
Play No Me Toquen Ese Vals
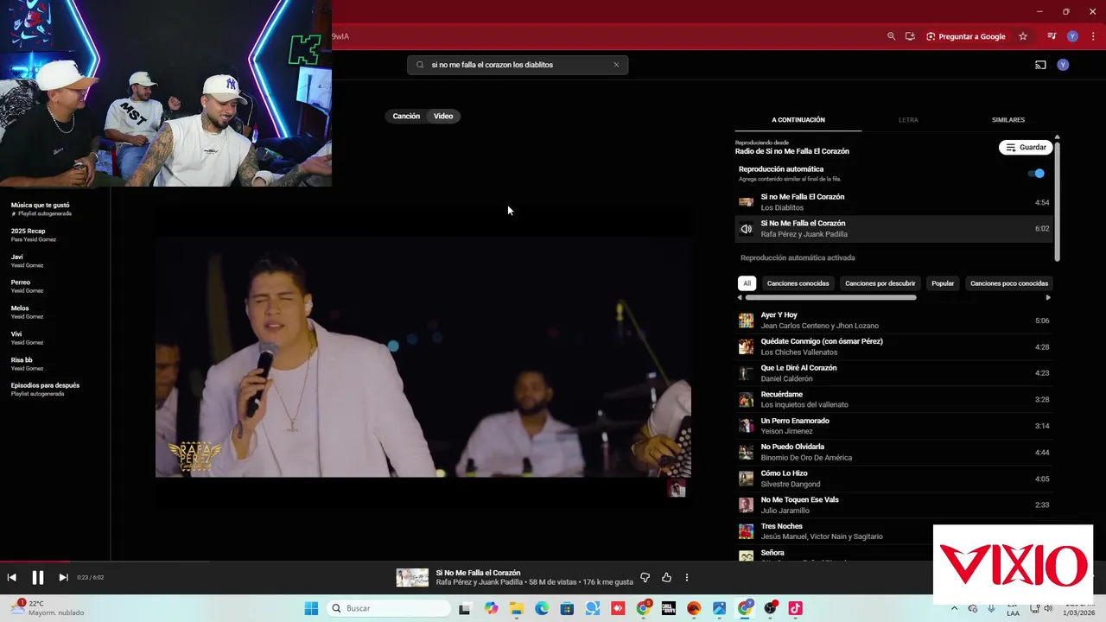(x=894, y=505)
